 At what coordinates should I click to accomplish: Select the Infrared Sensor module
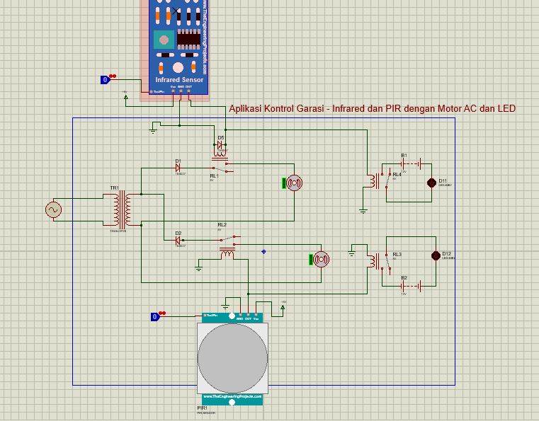(178, 47)
